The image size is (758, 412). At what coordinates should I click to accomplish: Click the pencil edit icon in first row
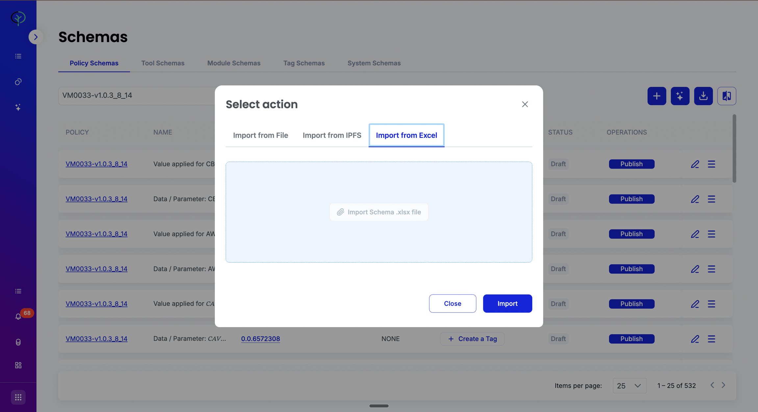695,164
